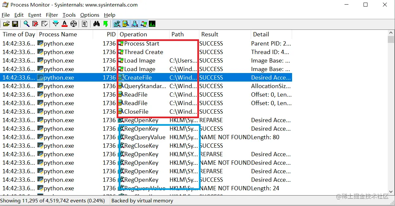This screenshot has width=395, height=206.
Task: Click the RegCloseKey operation icon
Action: pos(121,146)
